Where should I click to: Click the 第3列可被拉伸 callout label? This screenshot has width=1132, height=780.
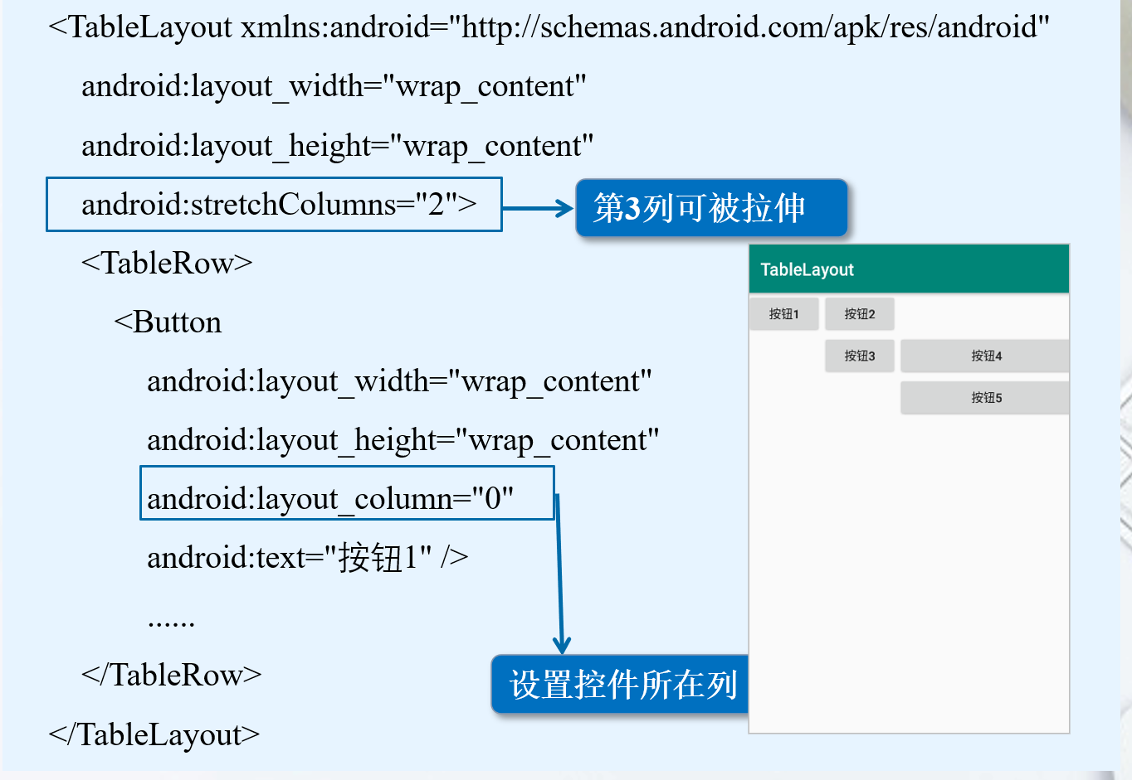(712, 208)
